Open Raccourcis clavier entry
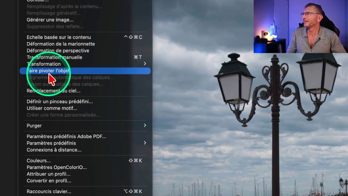 coord(49,192)
